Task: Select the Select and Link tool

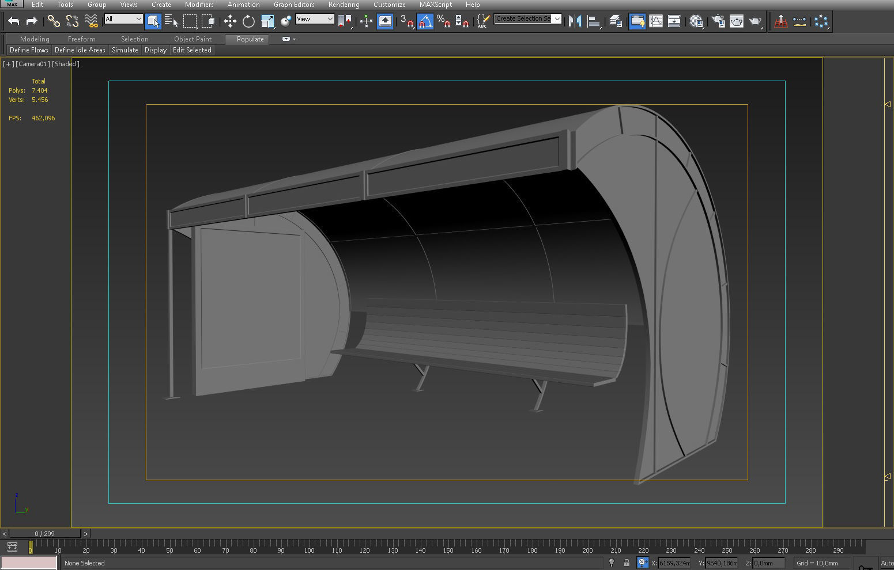Action: point(54,21)
